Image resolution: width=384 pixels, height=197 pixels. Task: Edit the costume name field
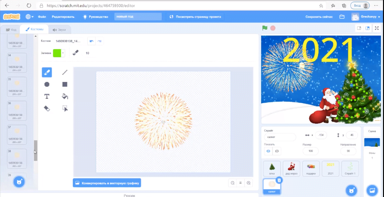(x=68, y=41)
